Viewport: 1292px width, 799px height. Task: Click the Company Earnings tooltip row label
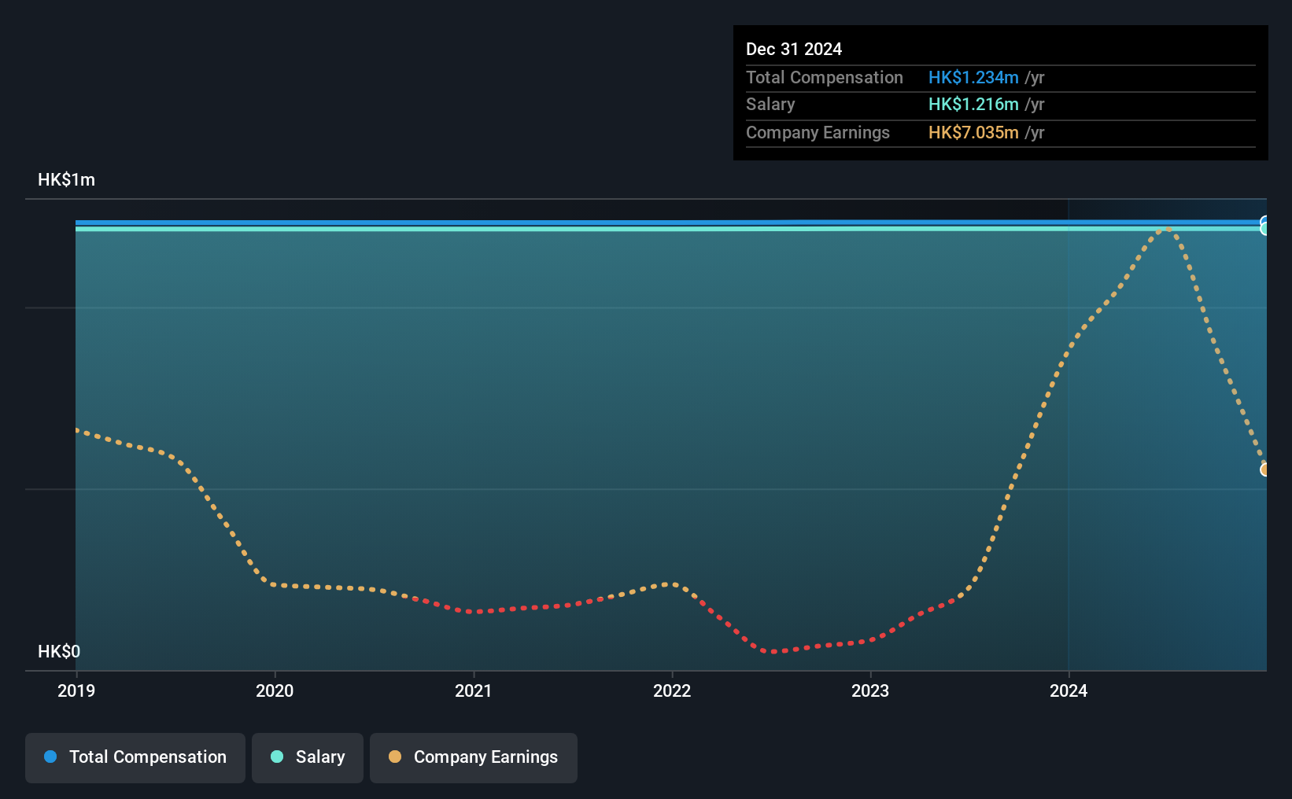pos(818,132)
